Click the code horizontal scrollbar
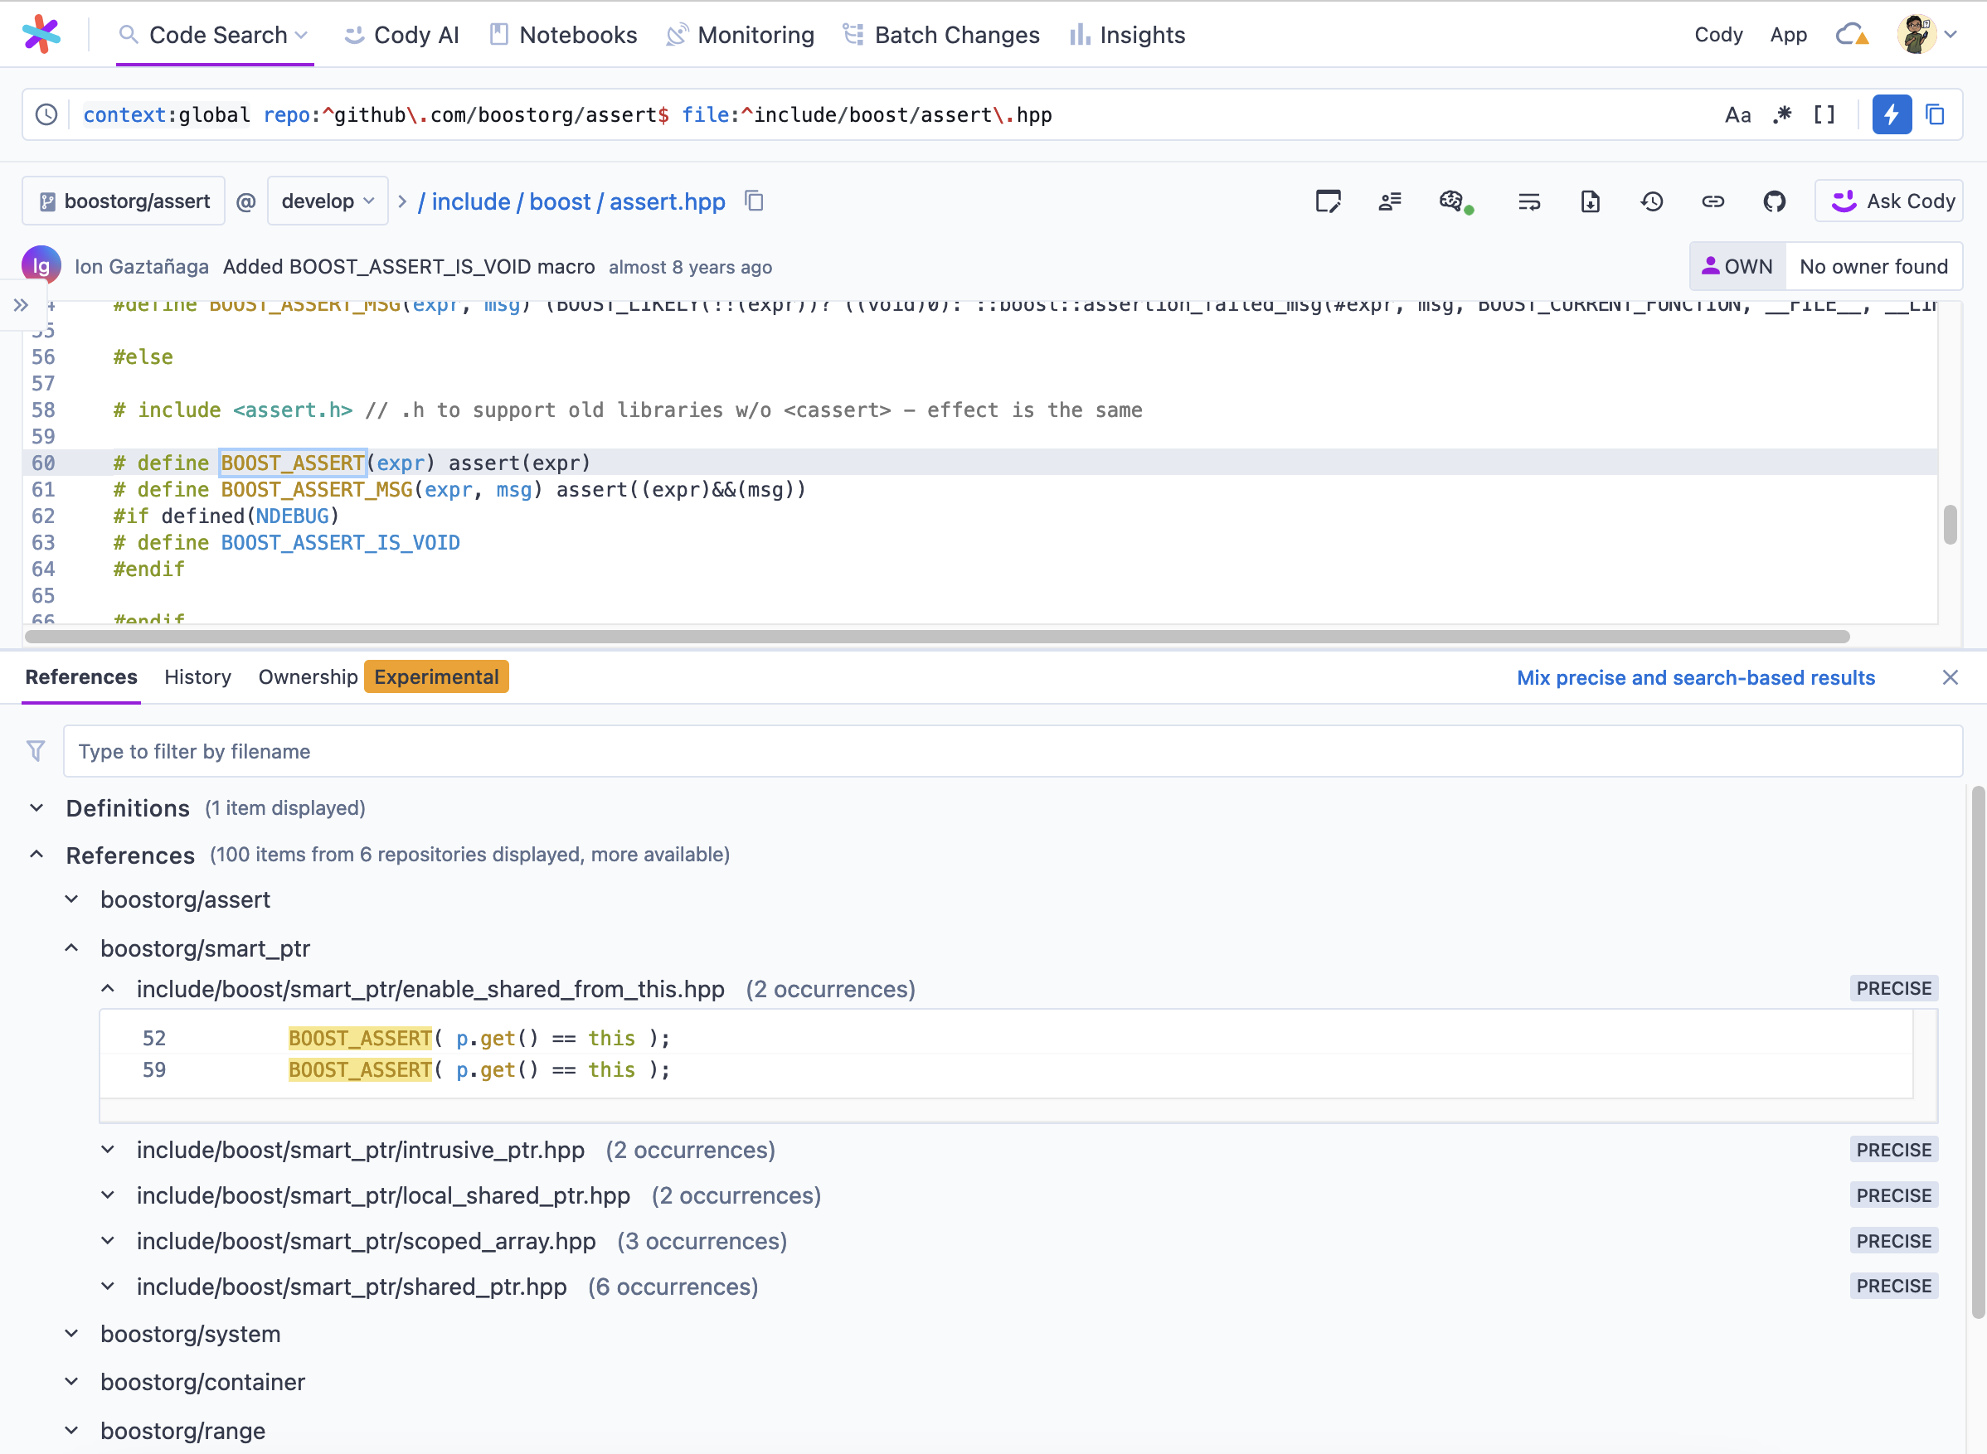Screen dimensions: 1987x1454 tap(937, 636)
